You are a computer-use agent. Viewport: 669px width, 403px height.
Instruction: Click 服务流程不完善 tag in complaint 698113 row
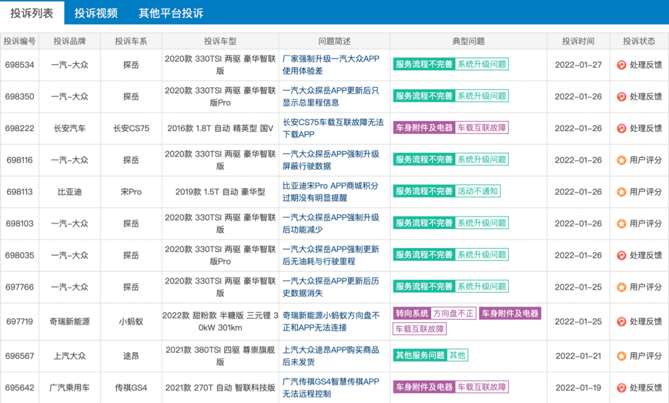pos(424,191)
